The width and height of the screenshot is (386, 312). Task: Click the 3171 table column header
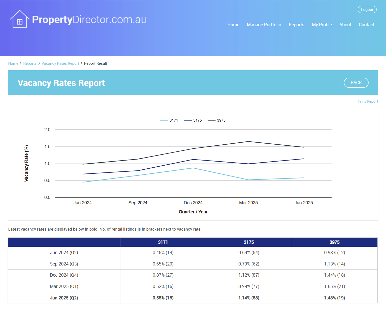pos(163,242)
